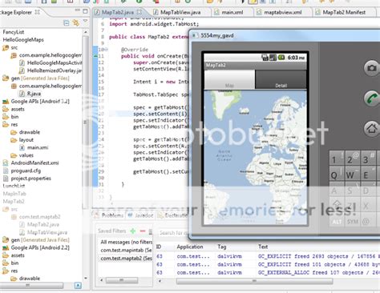Select the Map tab in the emulator app
The height and width of the screenshot is (293, 380).
coord(229,80)
